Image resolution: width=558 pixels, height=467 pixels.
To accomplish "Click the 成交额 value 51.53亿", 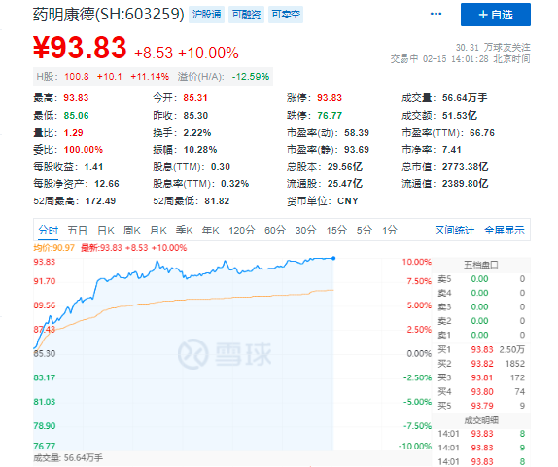I will click(x=460, y=116).
